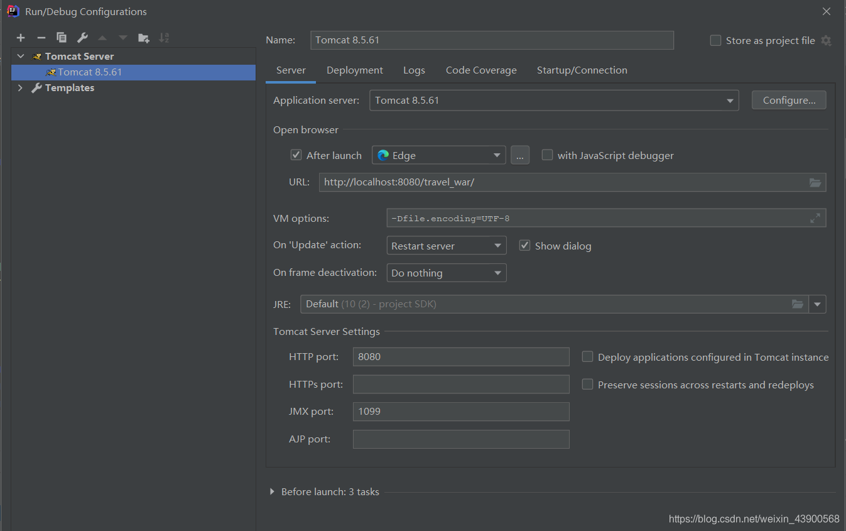
Task: Switch to the Deployment tab
Action: (355, 70)
